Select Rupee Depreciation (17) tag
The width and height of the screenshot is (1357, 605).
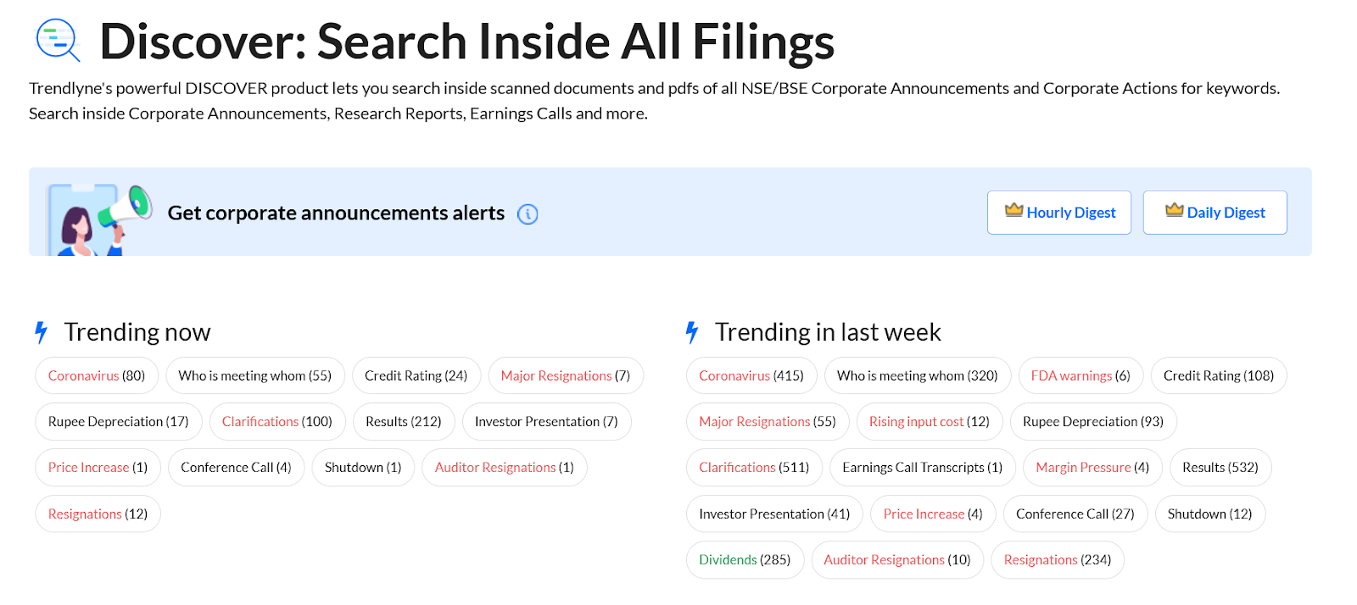(x=119, y=421)
